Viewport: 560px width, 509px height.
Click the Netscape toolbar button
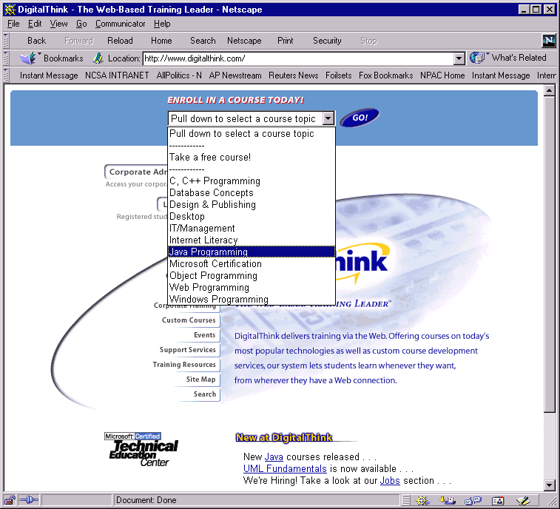244,41
